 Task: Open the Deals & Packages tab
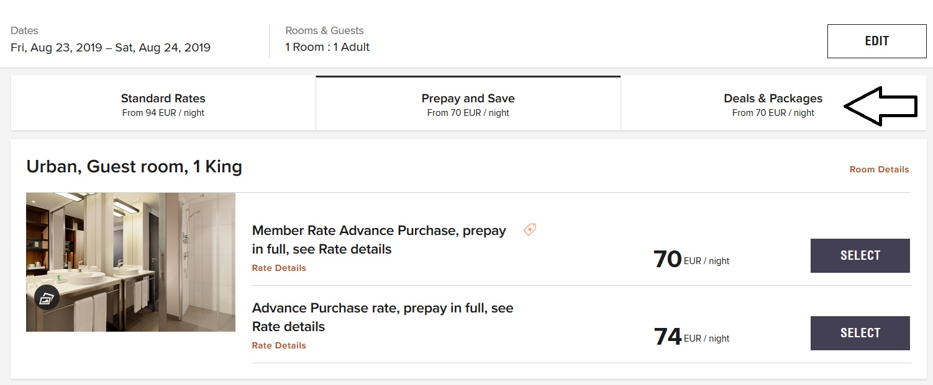(773, 104)
